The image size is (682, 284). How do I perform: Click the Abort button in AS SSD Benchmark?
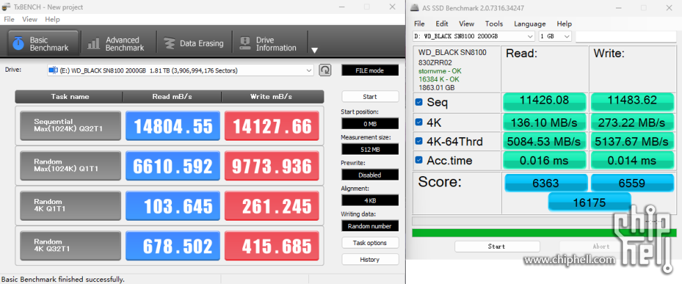[x=601, y=246]
